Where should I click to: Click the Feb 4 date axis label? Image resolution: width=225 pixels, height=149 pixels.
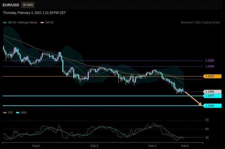pyautogui.click(x=152, y=146)
